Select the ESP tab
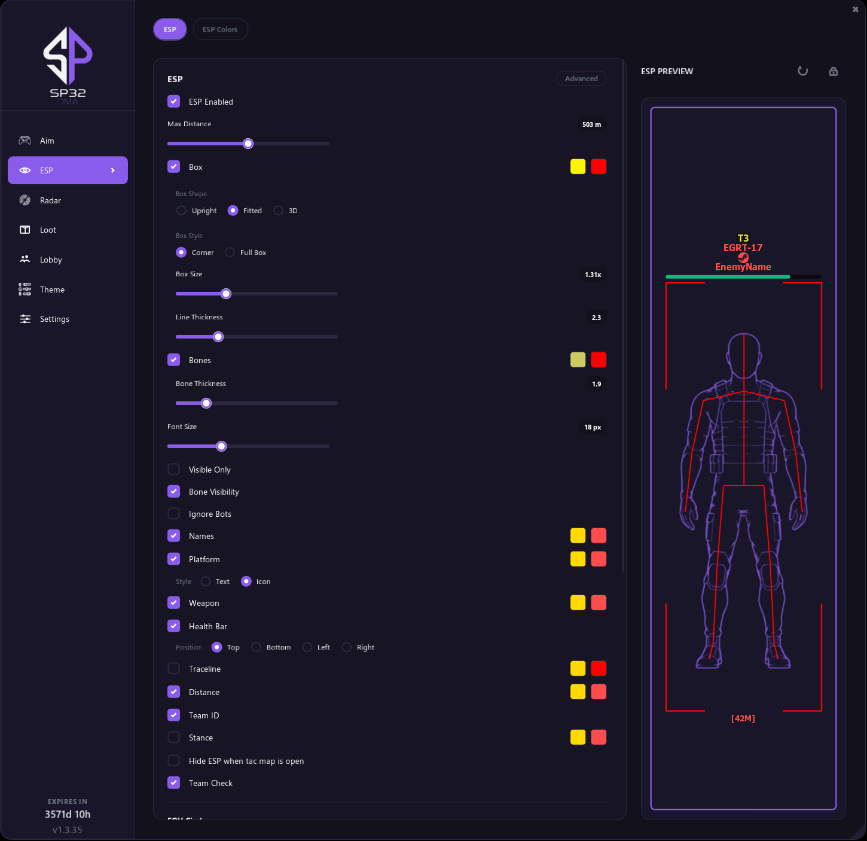 [x=170, y=29]
